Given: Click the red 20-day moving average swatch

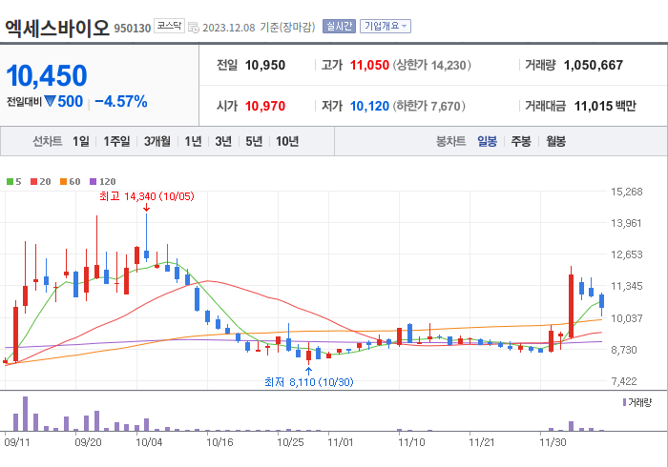Looking at the screenshot, I should pos(34,182).
